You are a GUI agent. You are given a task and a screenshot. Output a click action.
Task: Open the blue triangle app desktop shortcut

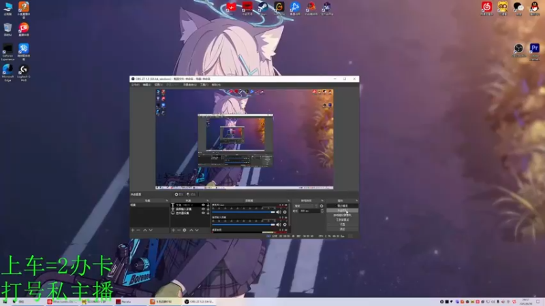pyautogui.click(x=295, y=7)
